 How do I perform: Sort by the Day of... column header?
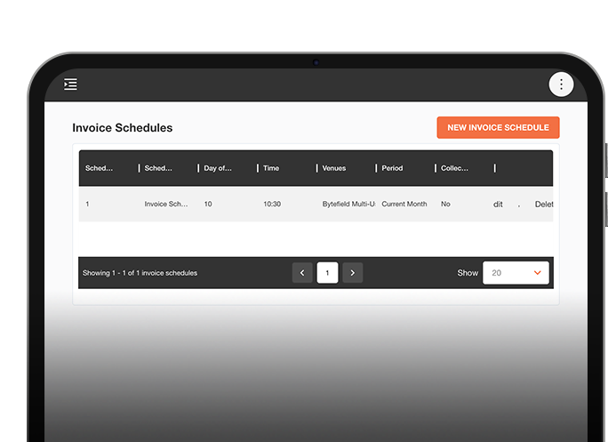pyautogui.click(x=218, y=168)
